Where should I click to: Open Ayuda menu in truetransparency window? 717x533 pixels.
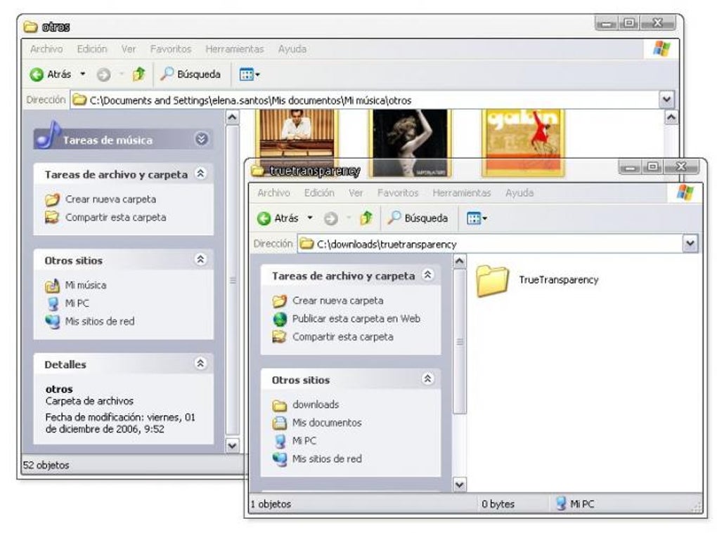pos(519,192)
